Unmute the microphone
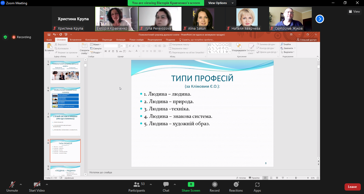Screen dimensions: 364x194 click(12, 186)
